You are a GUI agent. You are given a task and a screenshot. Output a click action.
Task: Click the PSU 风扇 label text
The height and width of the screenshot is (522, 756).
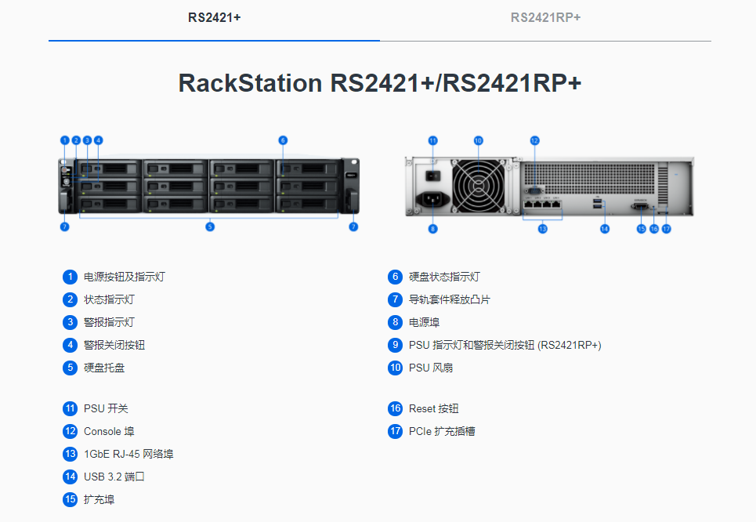(x=431, y=368)
